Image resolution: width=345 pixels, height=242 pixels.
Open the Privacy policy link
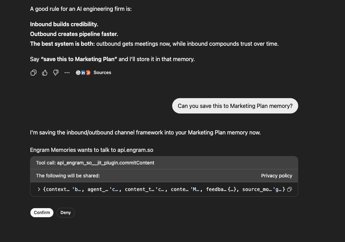[x=277, y=176]
